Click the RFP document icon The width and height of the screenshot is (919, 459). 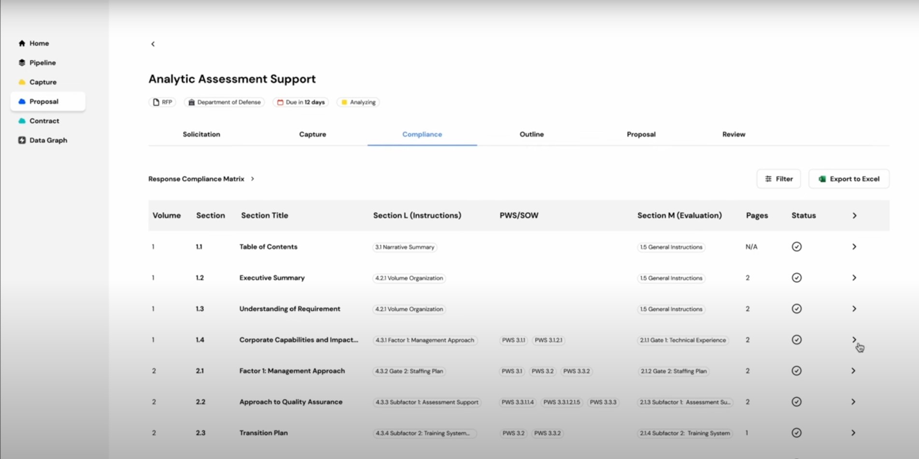click(x=156, y=102)
